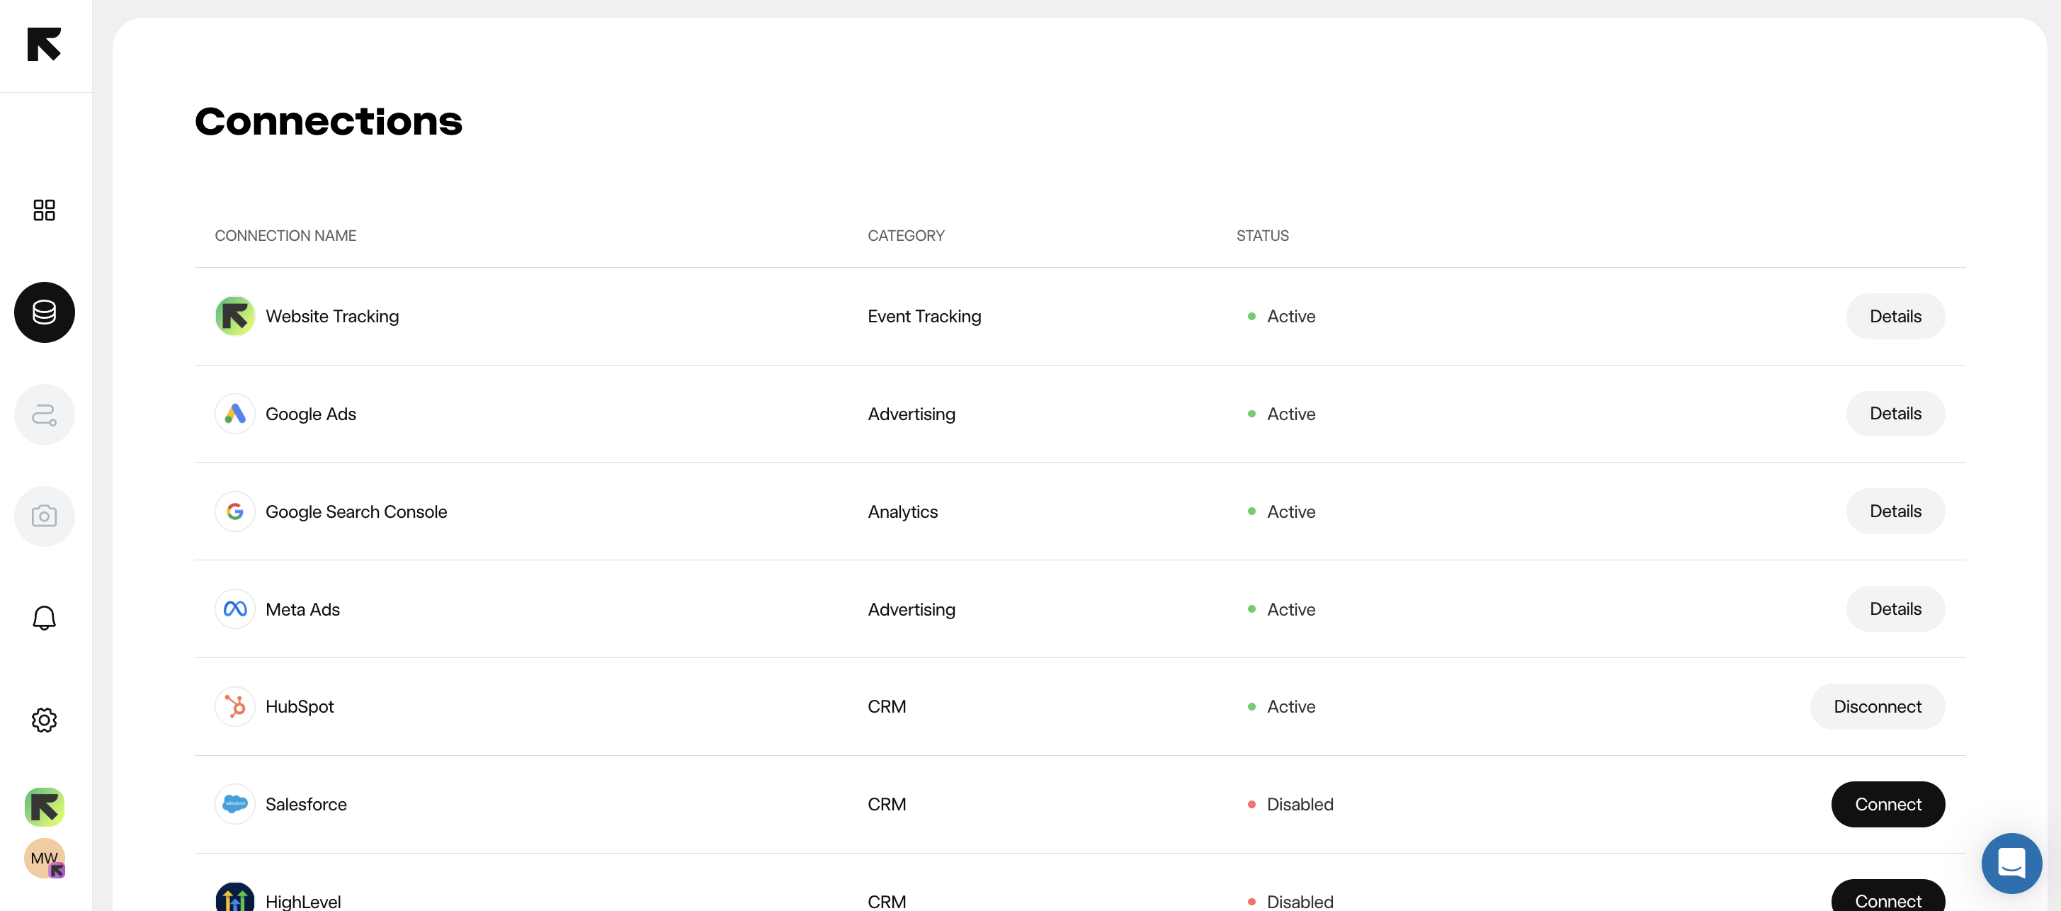Open settings gear icon in sidebar
This screenshot has height=911, width=2061.
tap(44, 720)
